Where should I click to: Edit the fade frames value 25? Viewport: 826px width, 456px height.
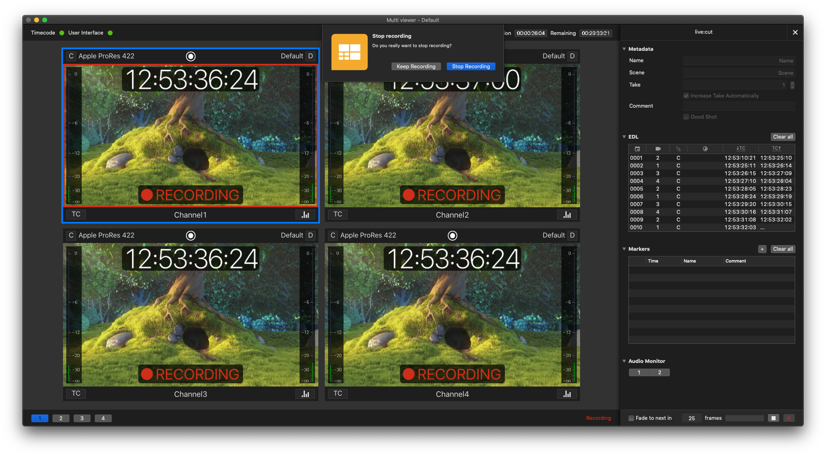tap(692, 418)
